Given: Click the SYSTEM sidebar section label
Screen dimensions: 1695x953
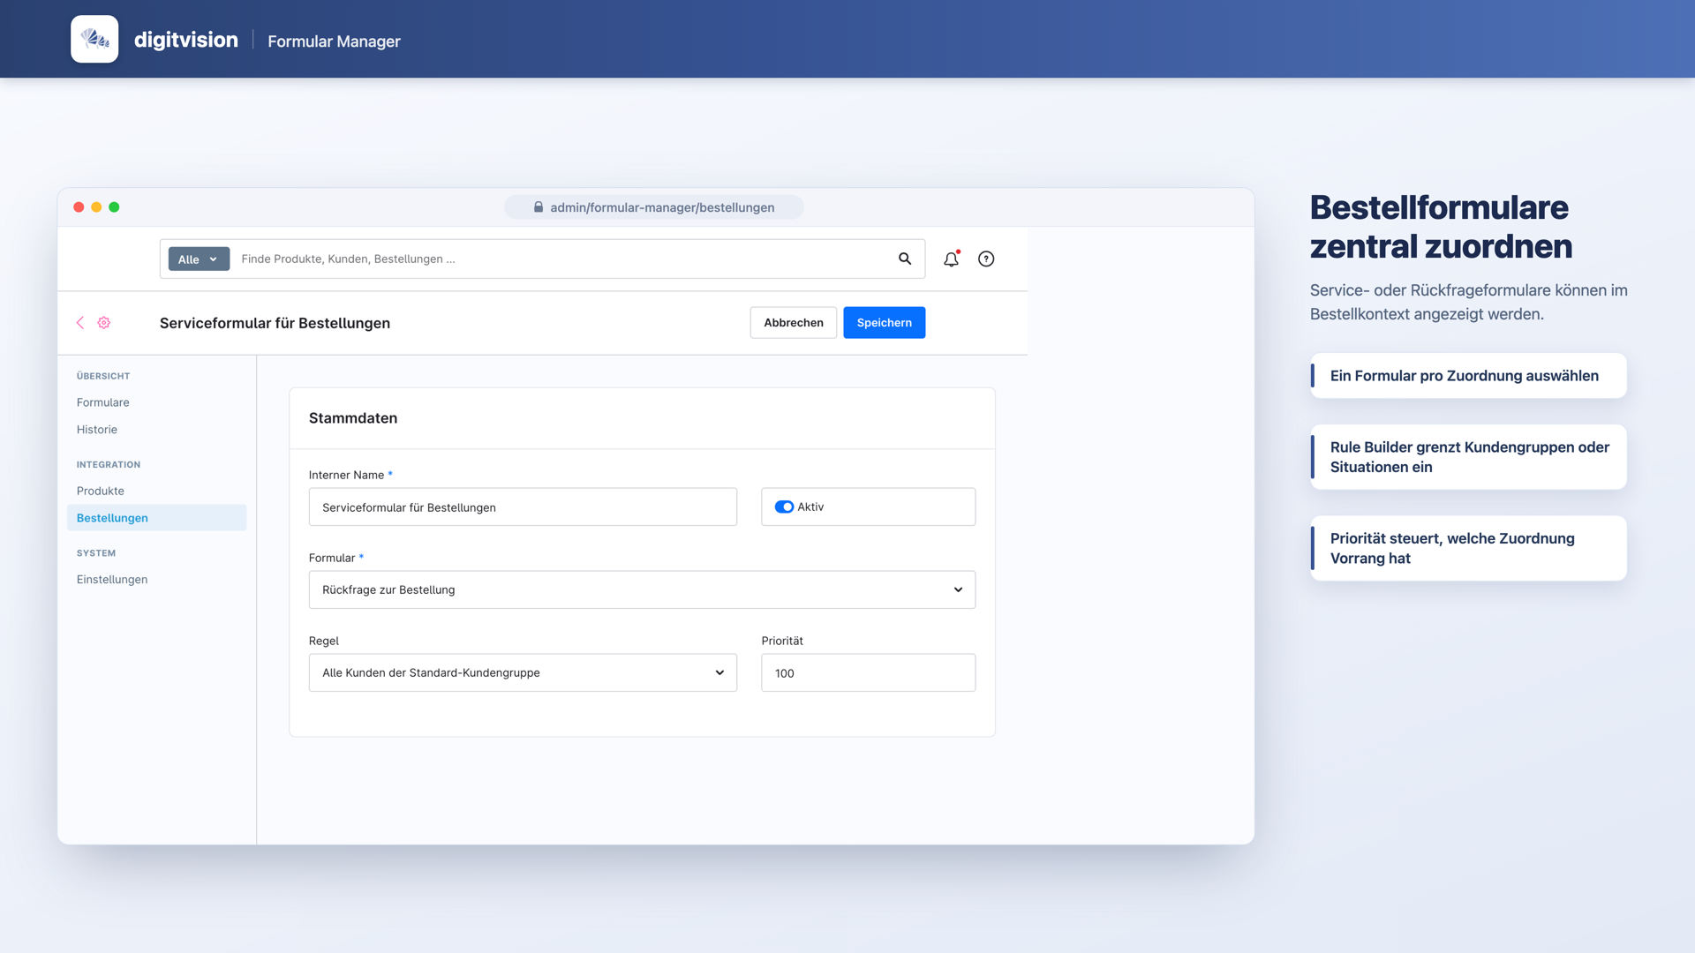Looking at the screenshot, I should (96, 553).
